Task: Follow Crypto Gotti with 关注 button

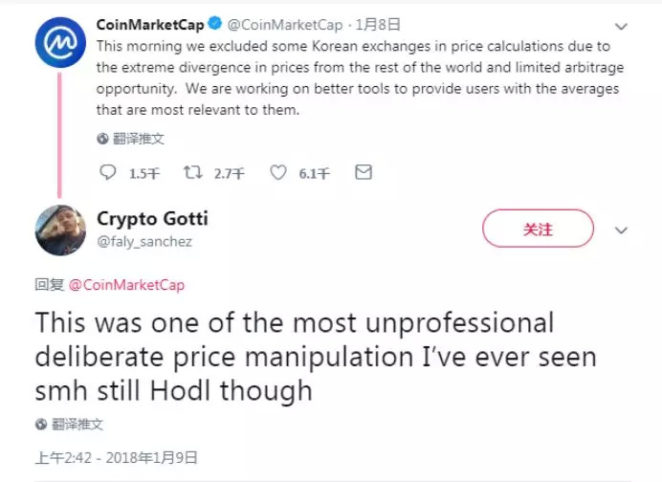Action: click(x=538, y=230)
